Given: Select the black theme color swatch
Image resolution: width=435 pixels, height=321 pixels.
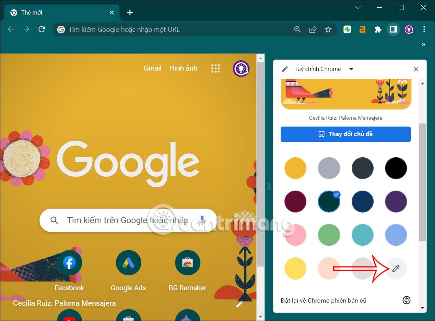Looking at the screenshot, I should click(x=396, y=168).
